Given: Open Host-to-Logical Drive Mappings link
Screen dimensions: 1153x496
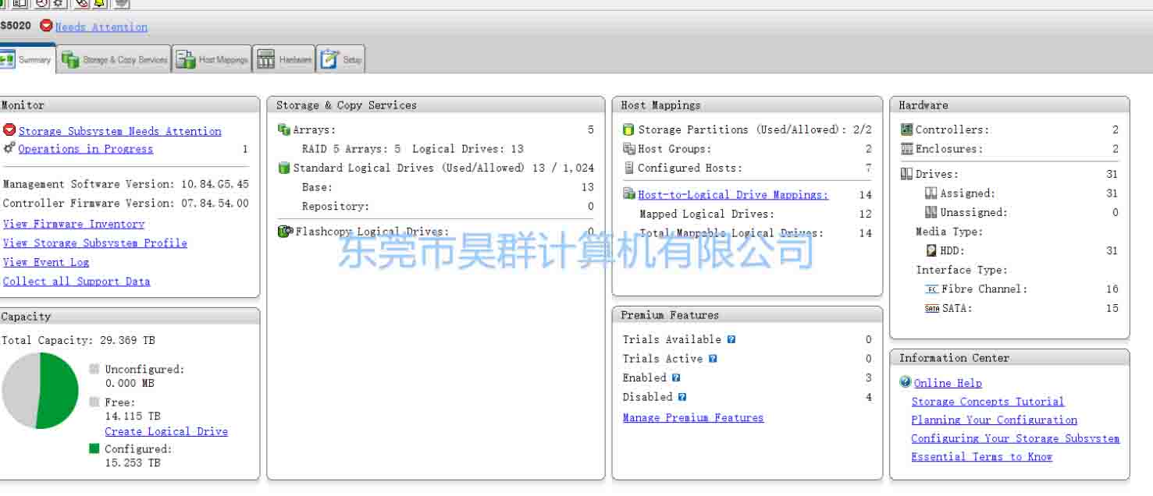Looking at the screenshot, I should pyautogui.click(x=733, y=195).
